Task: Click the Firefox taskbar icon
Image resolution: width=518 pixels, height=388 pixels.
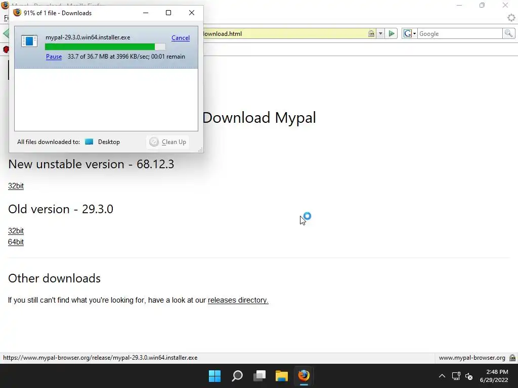Action: click(x=304, y=376)
